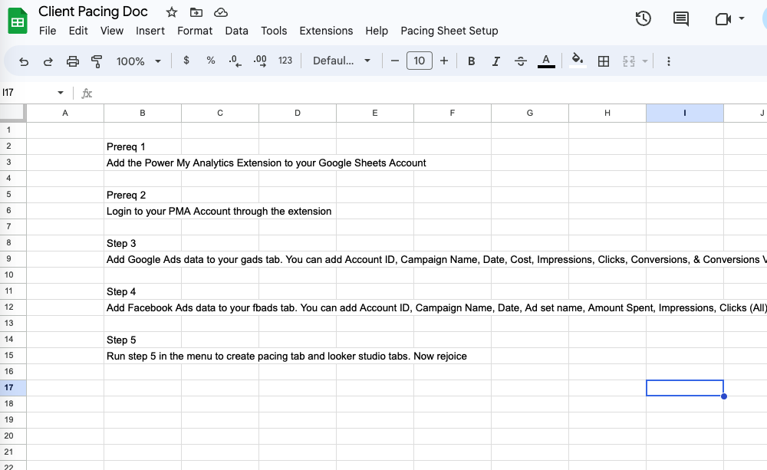Screen dimensions: 767x470
Task: Select the cell reading Step 3
Action: click(x=143, y=243)
